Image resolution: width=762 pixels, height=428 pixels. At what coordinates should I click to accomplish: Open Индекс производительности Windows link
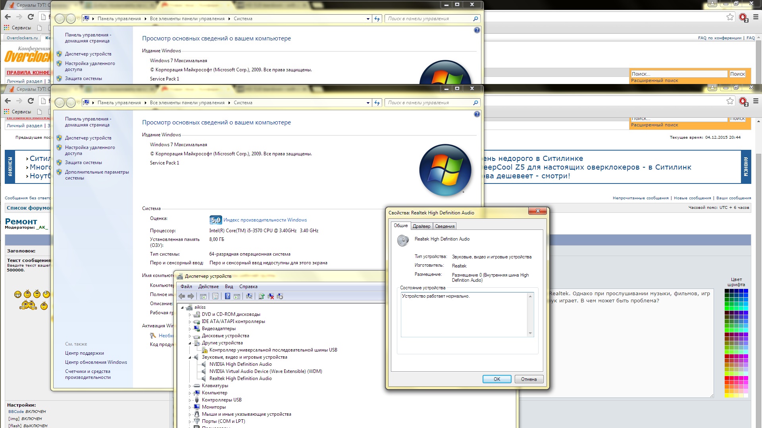[x=265, y=220]
